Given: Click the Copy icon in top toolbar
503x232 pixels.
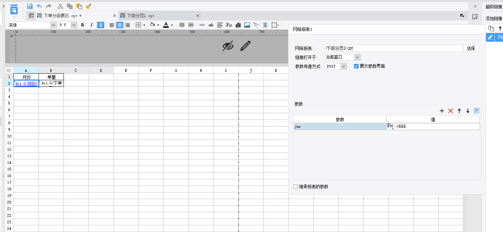Looking at the screenshot, I should click(70, 6).
